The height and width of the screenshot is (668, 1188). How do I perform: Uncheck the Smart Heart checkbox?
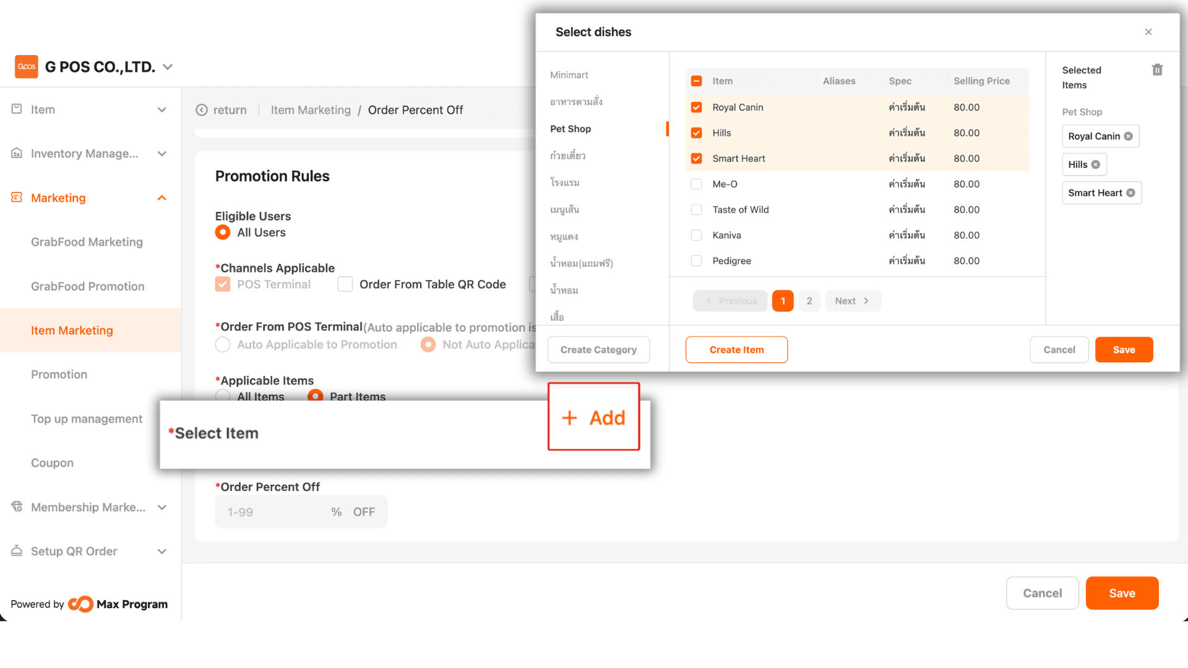[x=696, y=158]
